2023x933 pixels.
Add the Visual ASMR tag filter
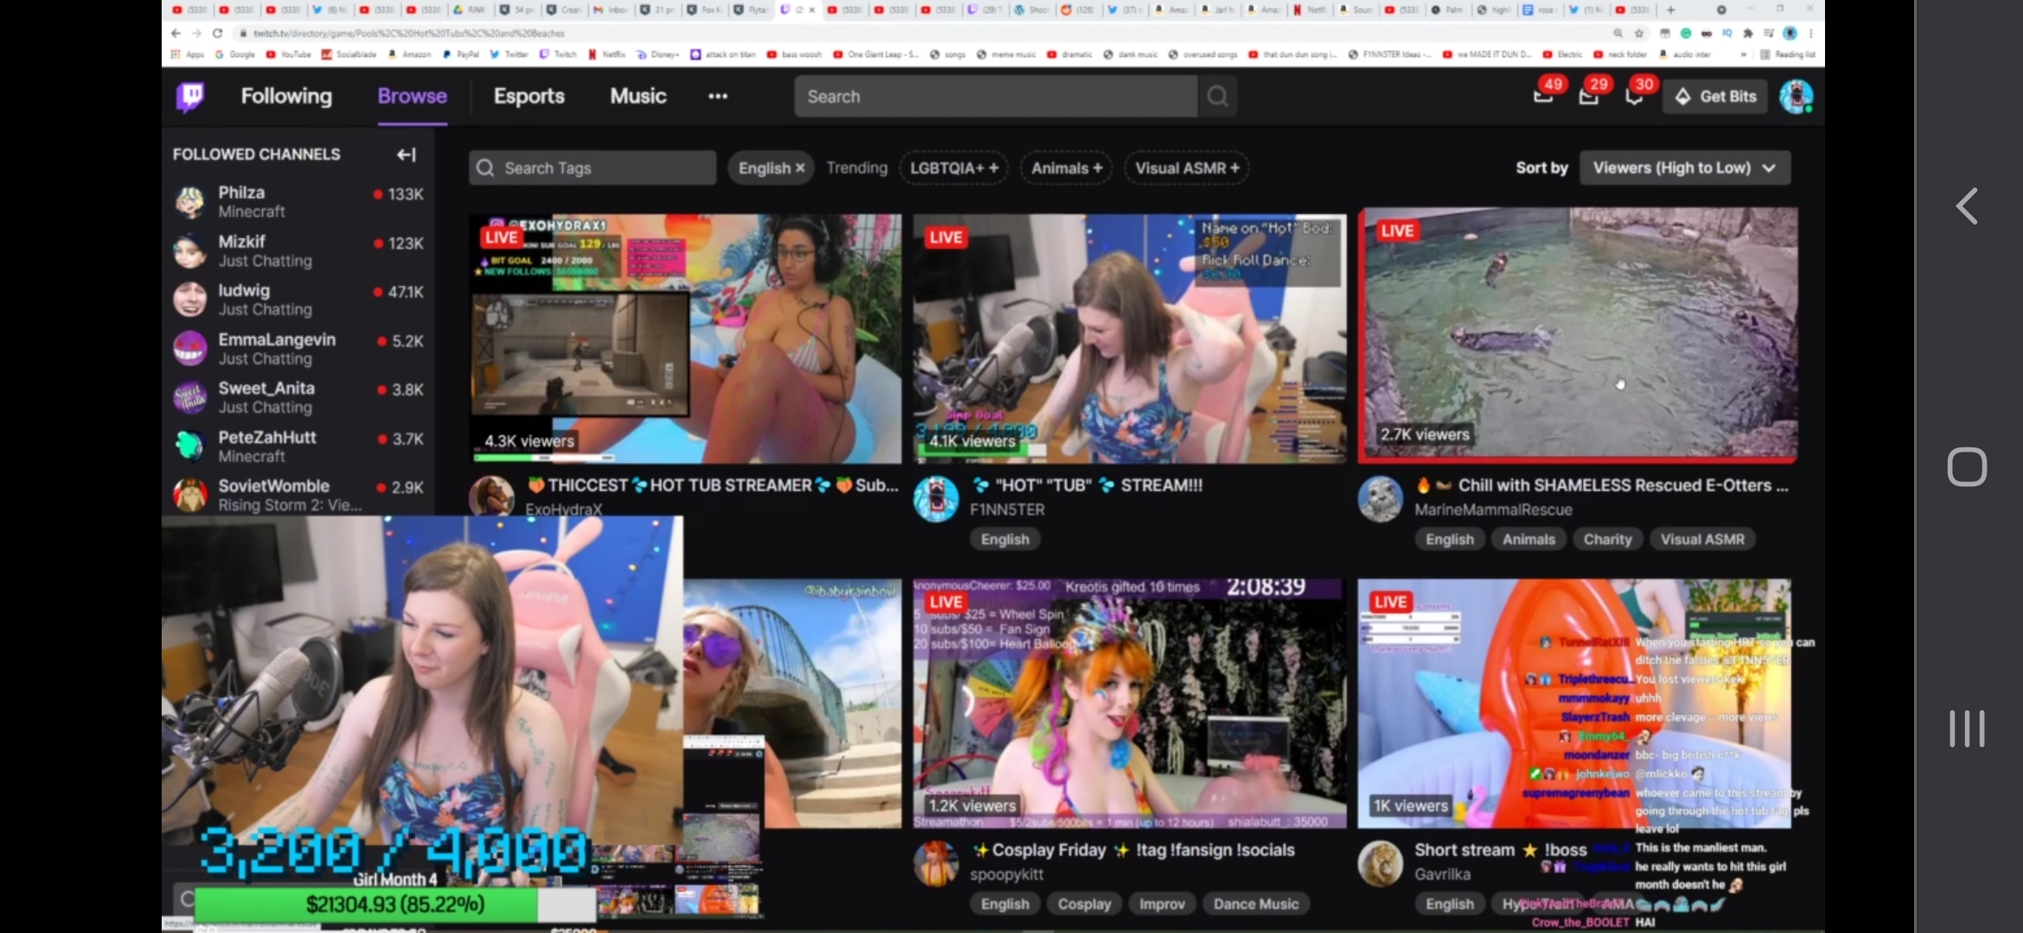1187,168
